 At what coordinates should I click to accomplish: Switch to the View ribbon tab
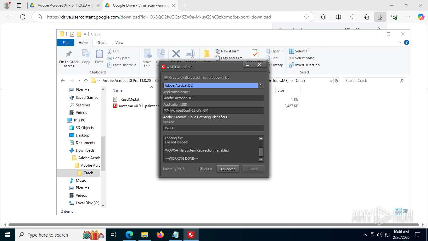click(x=119, y=43)
